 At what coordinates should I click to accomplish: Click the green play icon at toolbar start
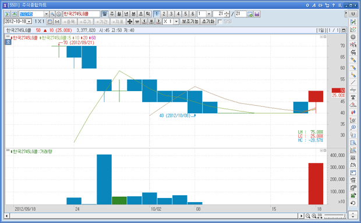point(7,14)
